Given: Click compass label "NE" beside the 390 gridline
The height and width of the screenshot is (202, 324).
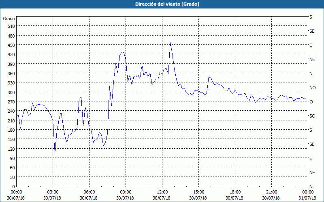Looking at the screenshot, I should pos(312,59).
